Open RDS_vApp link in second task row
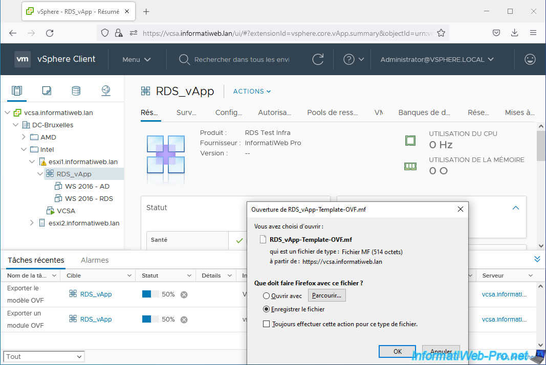Screen dimensions: 546x365 pyautogui.click(x=96, y=320)
